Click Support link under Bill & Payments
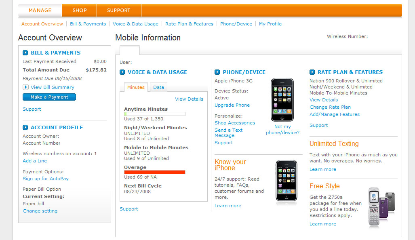Screen dimensions: 415x240 pyautogui.click(x=32, y=109)
